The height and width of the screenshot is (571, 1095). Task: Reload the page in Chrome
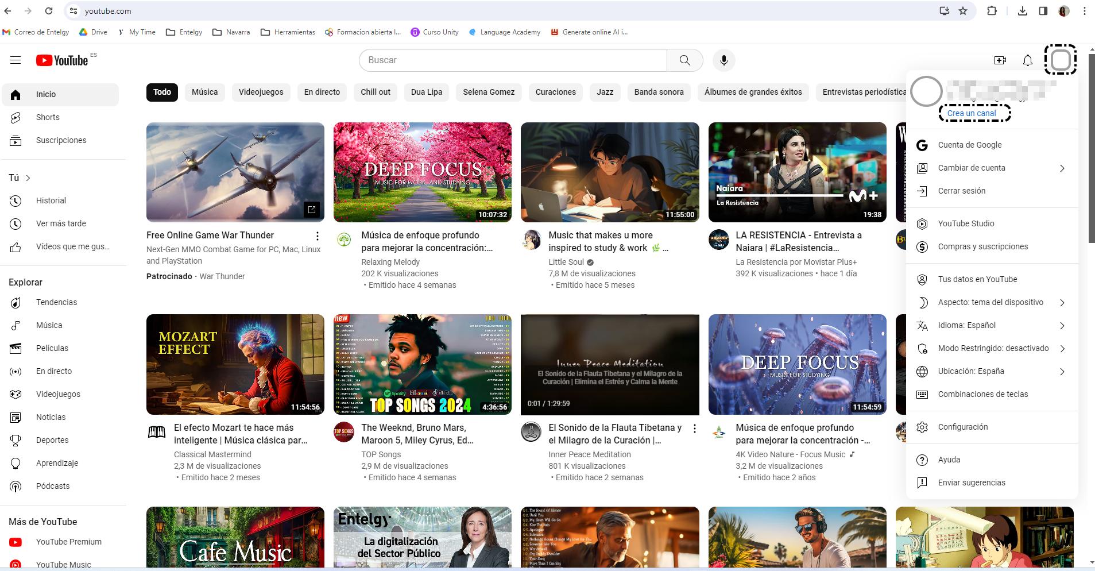(49, 11)
